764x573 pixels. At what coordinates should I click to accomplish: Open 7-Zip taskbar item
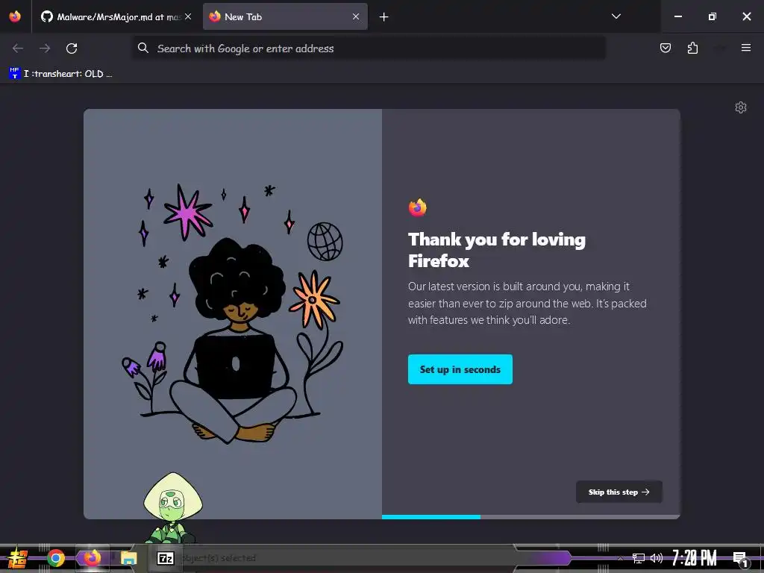coord(165,558)
